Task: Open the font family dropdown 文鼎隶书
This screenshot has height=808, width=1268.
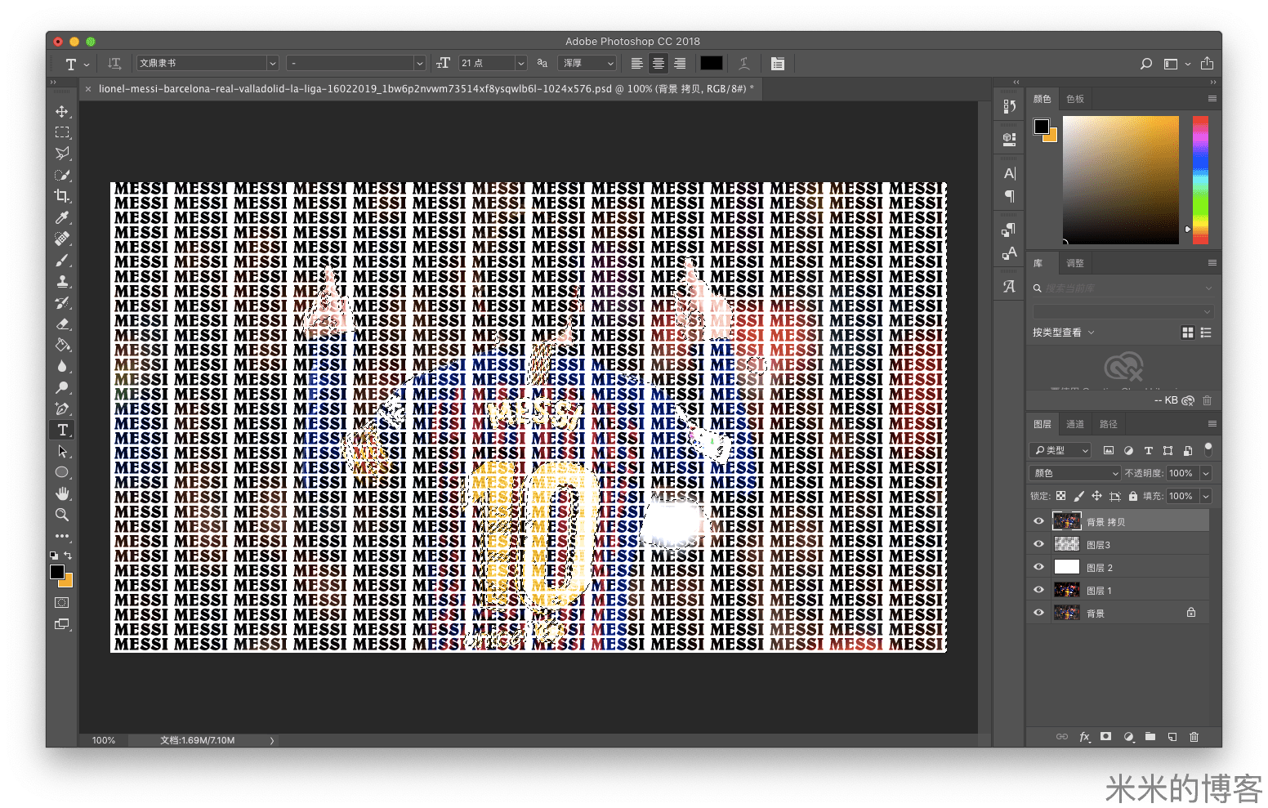Action: pyautogui.click(x=208, y=63)
